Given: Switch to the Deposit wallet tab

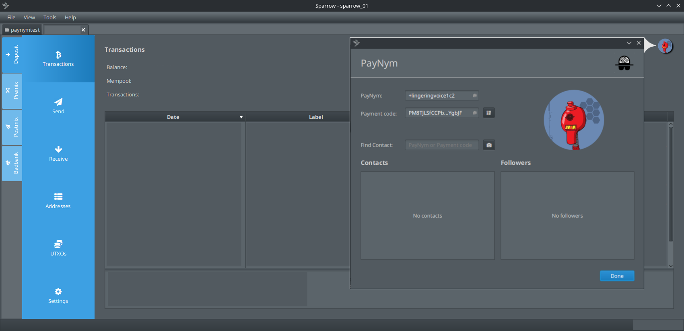Looking at the screenshot, I should 12,55.
